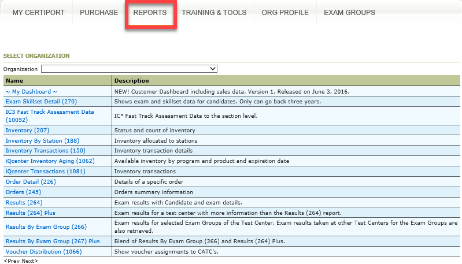
Task: Click description 'Shows exam and skillset data'
Action: [217, 102]
